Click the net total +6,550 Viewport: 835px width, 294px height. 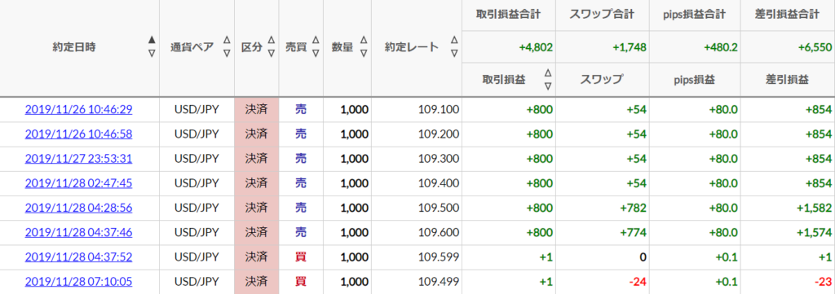pyautogui.click(x=815, y=47)
